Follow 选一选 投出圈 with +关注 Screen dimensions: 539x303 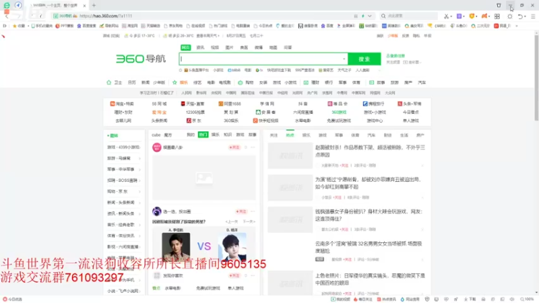point(241,211)
